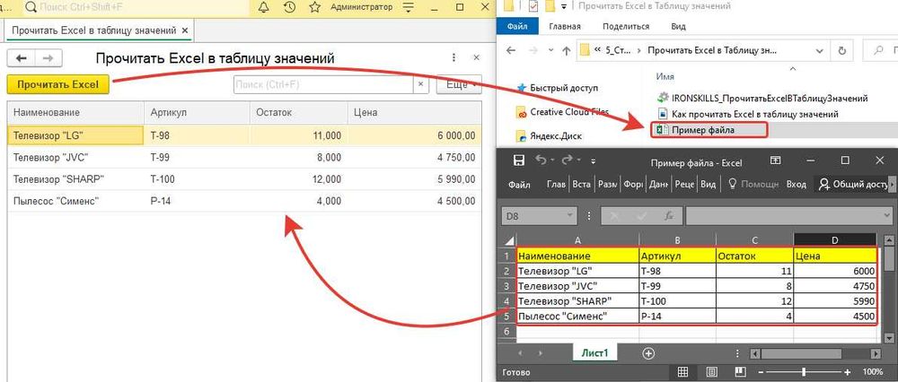The image size is (898, 382).
Task: Open Excel "Вид" ribbon tab
Action: click(x=708, y=185)
